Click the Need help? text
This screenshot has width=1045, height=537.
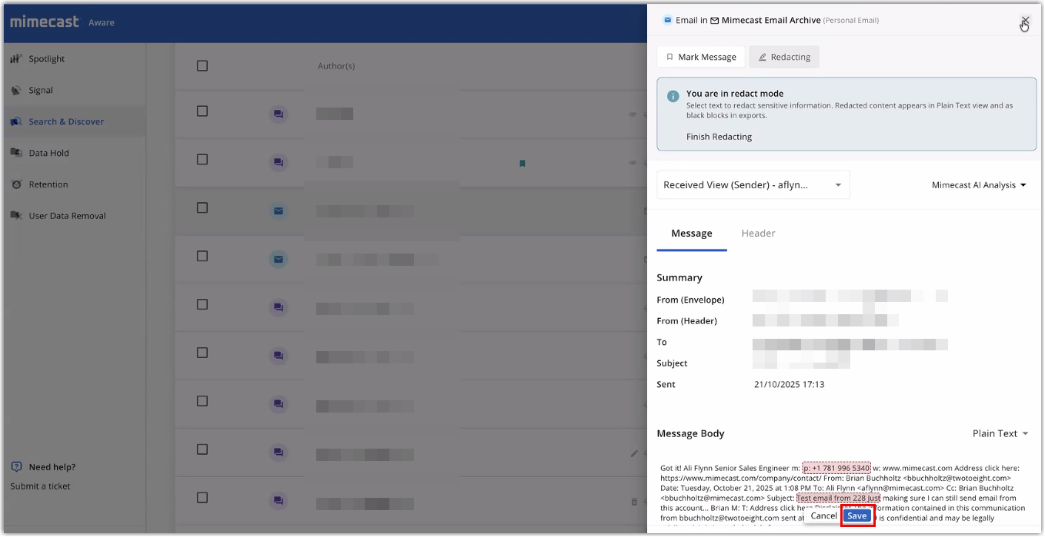(x=52, y=467)
